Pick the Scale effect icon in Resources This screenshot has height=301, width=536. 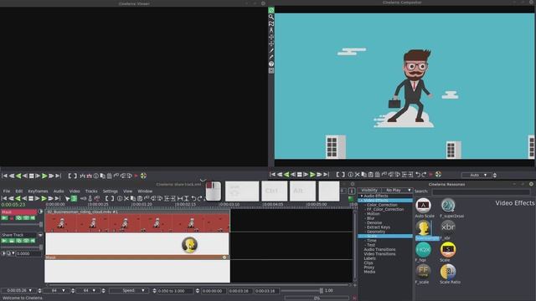(448, 250)
